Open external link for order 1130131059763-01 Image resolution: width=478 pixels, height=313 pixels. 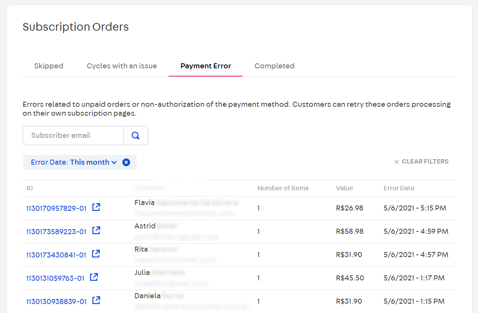click(x=94, y=277)
